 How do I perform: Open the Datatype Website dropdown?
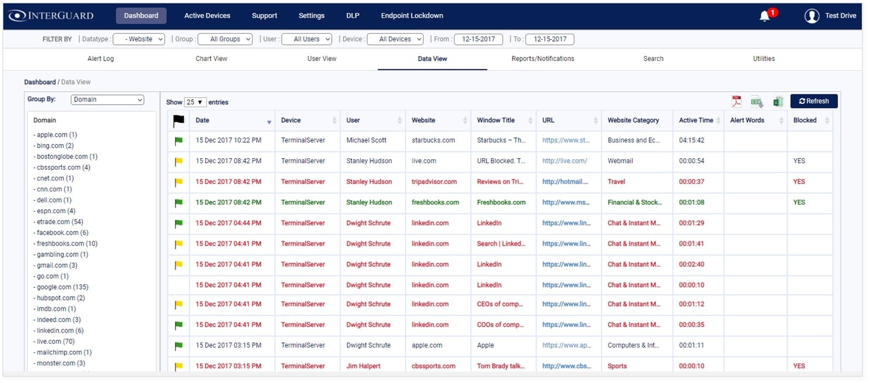click(x=139, y=39)
